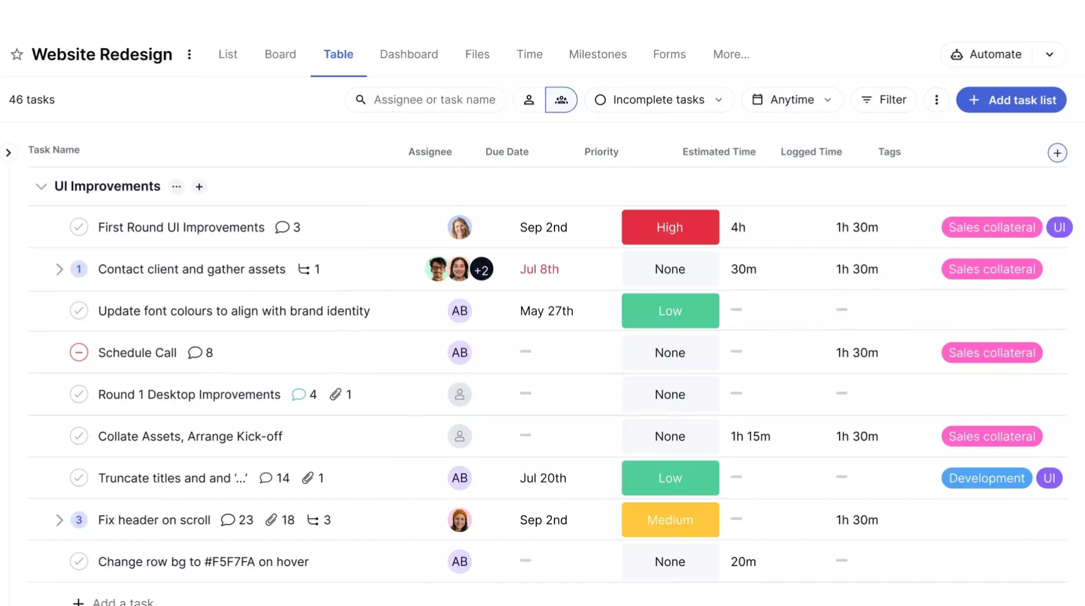Open Automate dropdown arrow
The width and height of the screenshot is (1085, 606).
[1050, 54]
